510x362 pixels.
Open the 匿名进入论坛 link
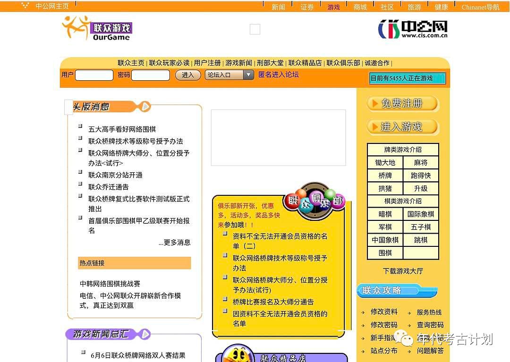click(279, 75)
